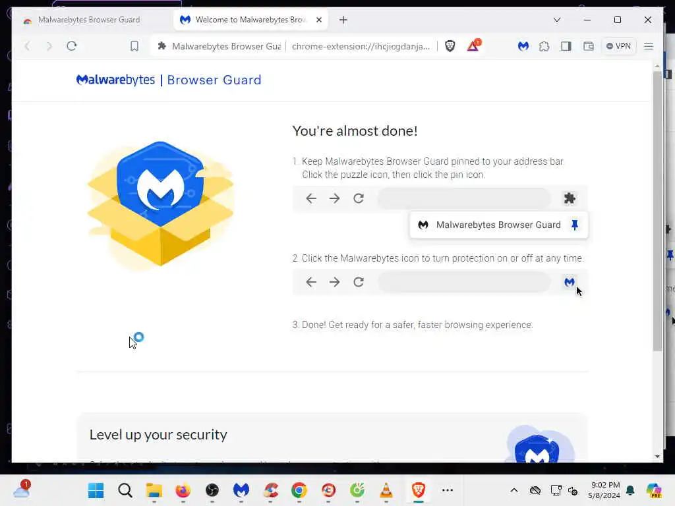Open the Windows Start menu
This screenshot has height=506, width=675.
click(96, 490)
